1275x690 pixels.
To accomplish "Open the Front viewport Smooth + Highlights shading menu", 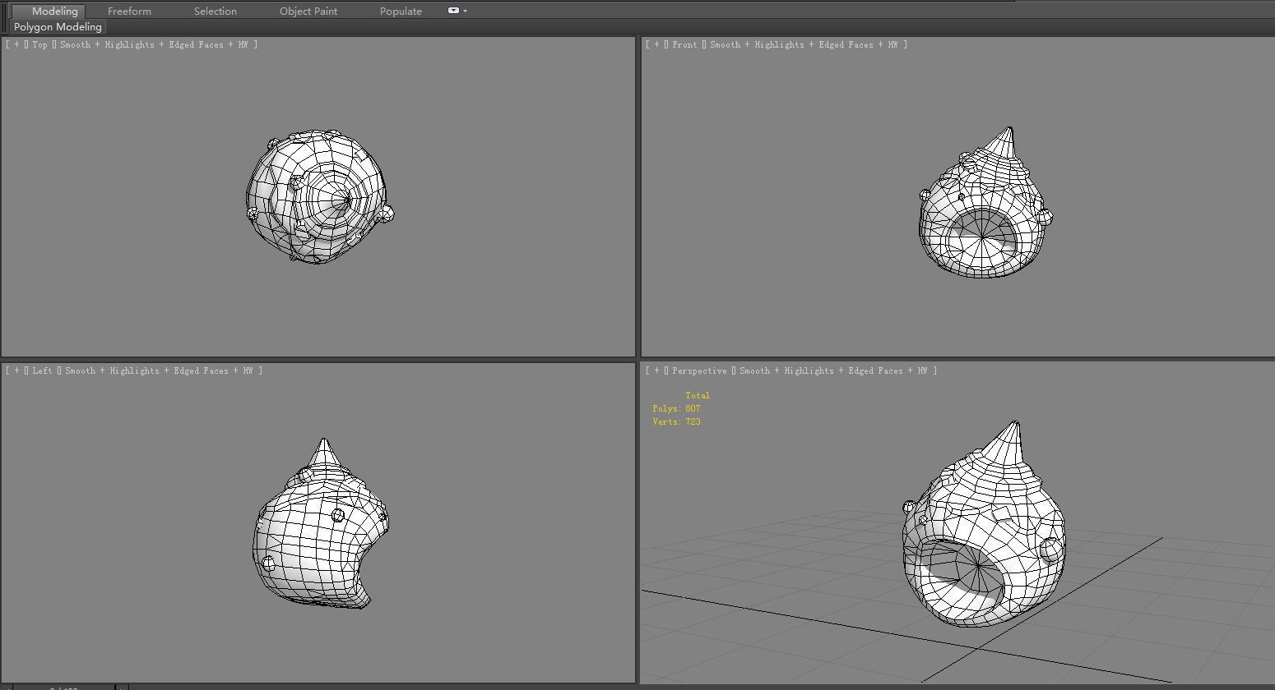I will point(803,44).
